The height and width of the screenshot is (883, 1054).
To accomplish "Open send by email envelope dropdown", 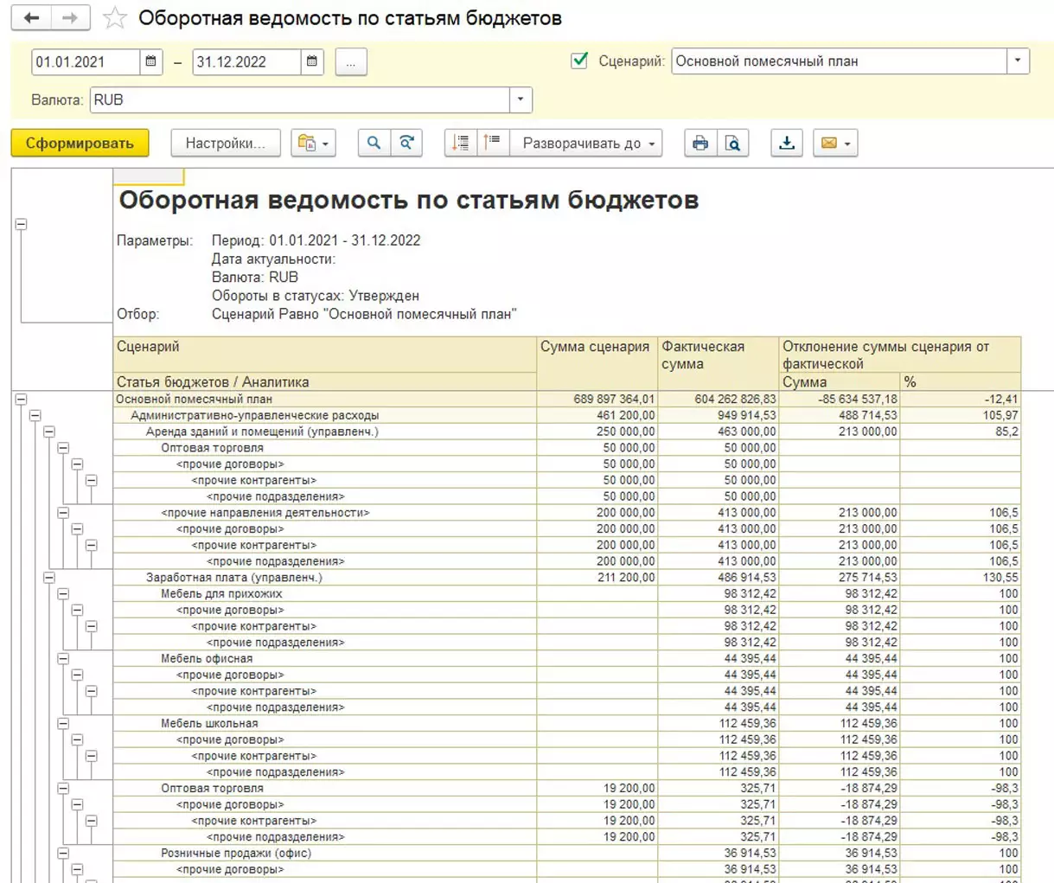I will click(x=835, y=143).
